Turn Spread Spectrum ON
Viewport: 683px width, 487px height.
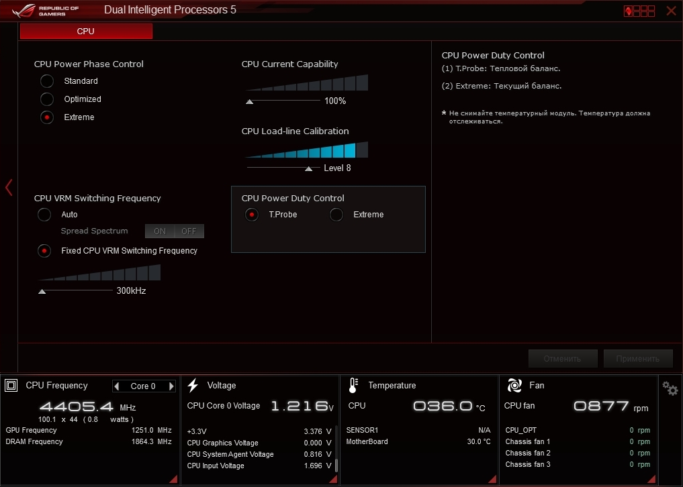(160, 231)
